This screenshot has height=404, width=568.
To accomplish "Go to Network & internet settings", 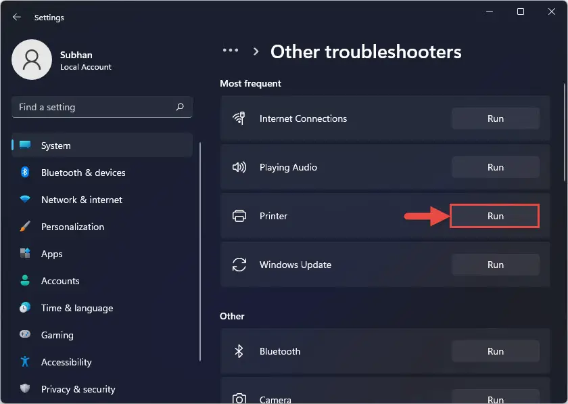I will coord(82,200).
